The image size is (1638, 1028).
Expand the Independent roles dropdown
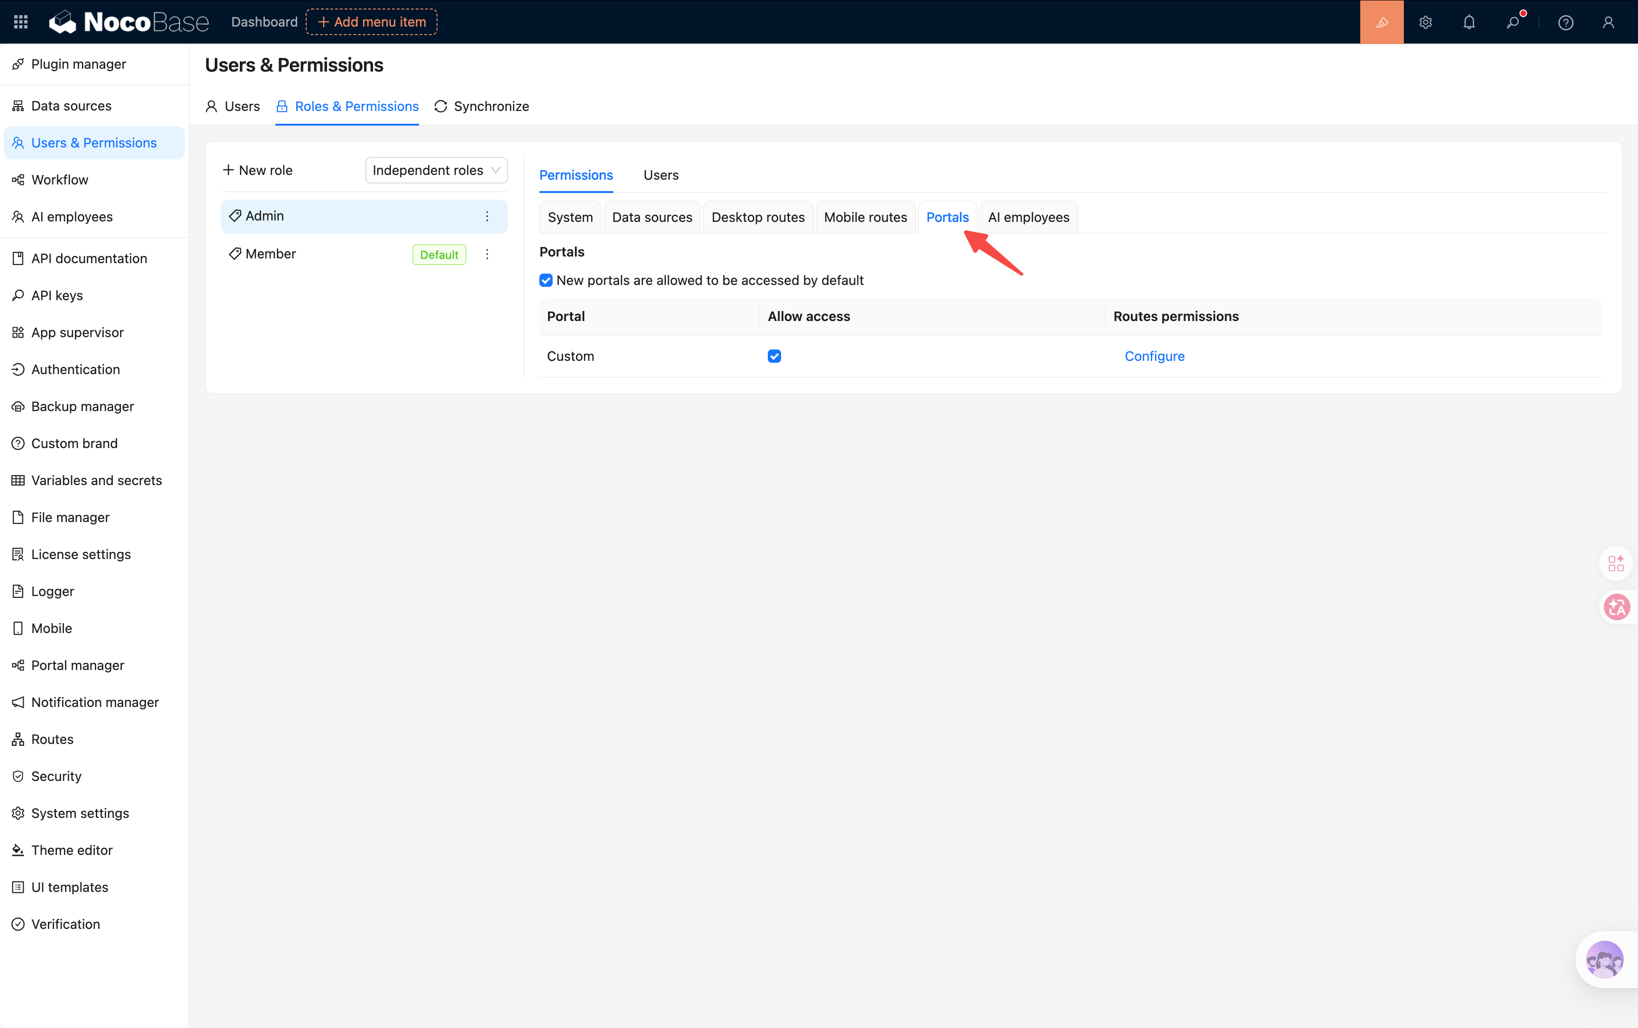[x=436, y=170]
